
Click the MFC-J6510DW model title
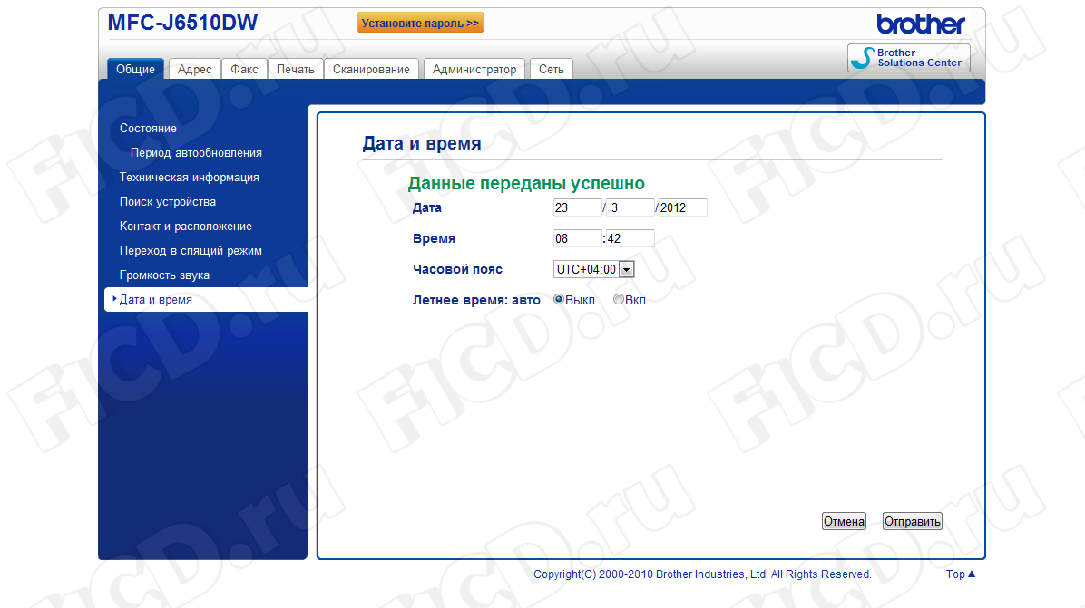[182, 23]
